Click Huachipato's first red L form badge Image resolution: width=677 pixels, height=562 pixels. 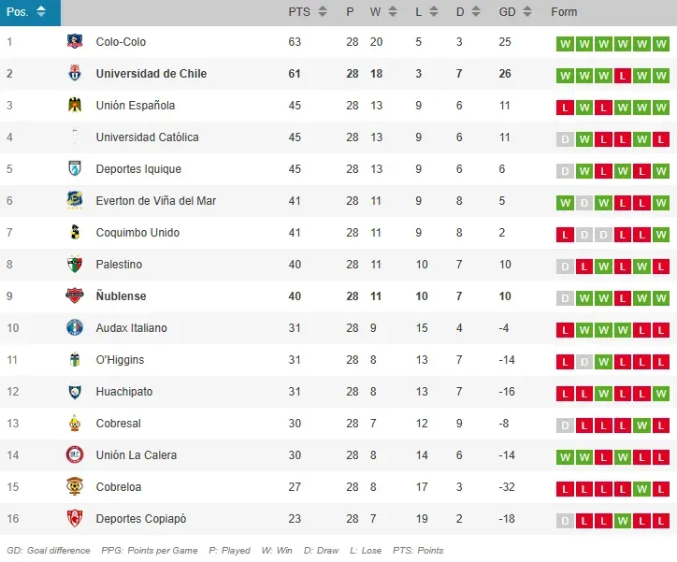tap(564, 394)
